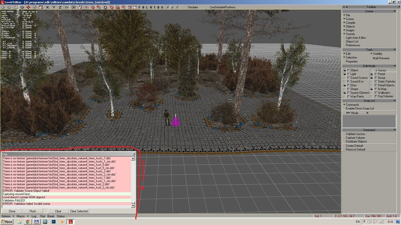Viewport: 401px width, 225px height.
Task: Switch to Left view with L icon
Action: point(146,7)
